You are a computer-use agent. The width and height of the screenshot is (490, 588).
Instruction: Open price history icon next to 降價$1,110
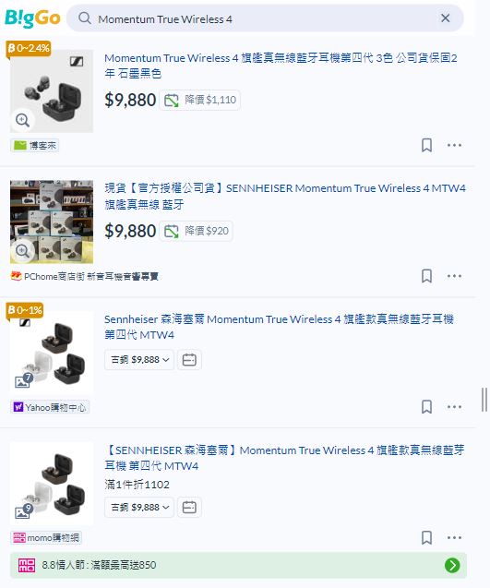point(172,100)
